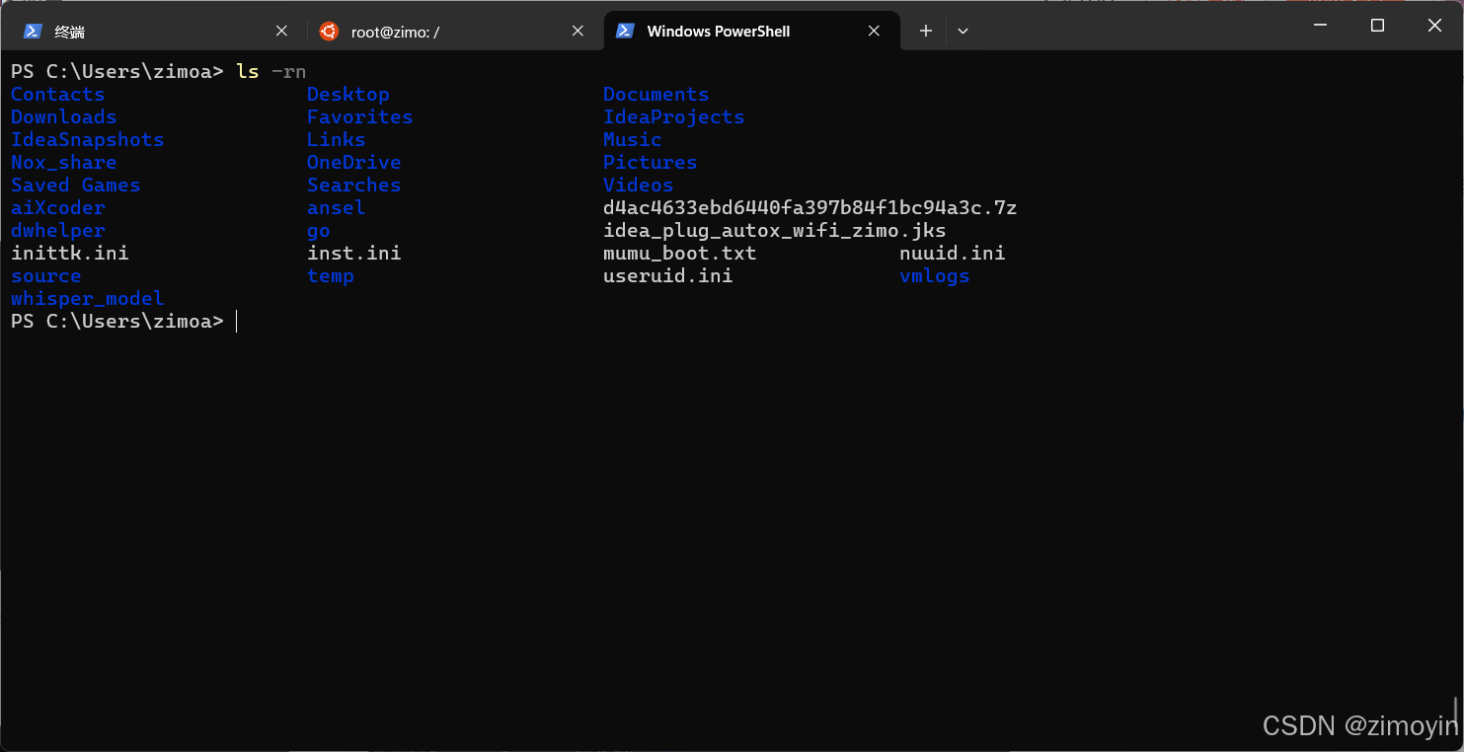Click the source folder name
1464x752 pixels.
click(x=45, y=276)
